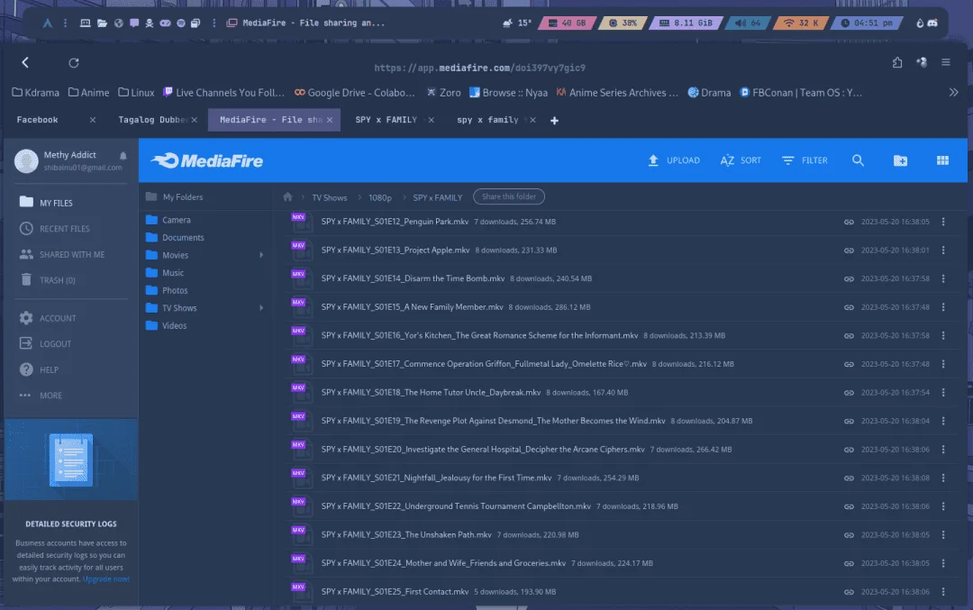The image size is (973, 610).
Task: Click the notification bell icon
Action: [x=123, y=156]
